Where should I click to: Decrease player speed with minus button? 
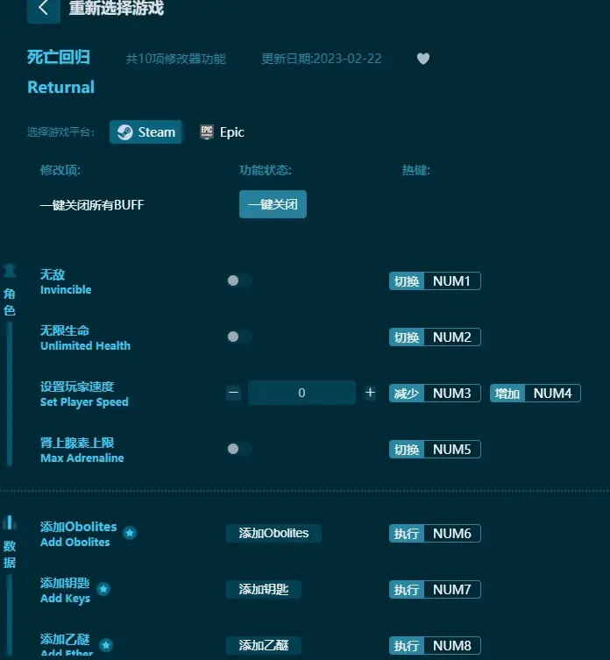[x=234, y=393]
